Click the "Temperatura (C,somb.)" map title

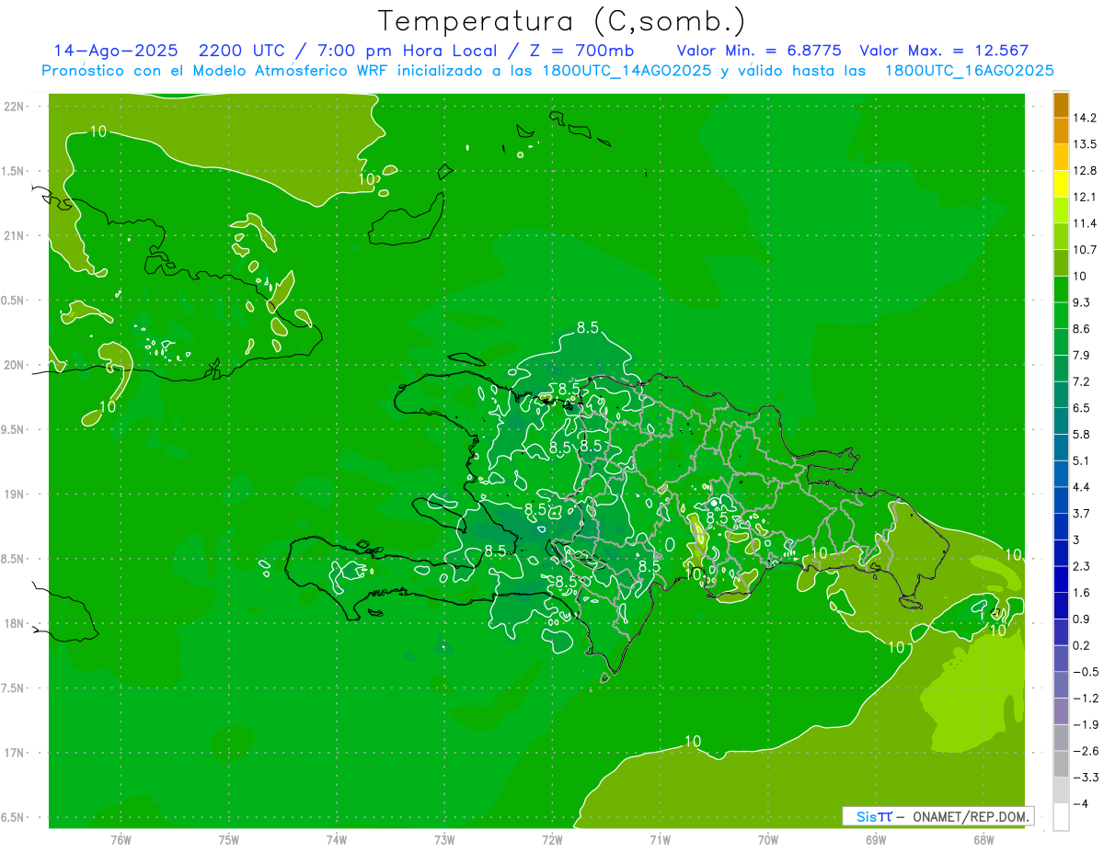coord(562,21)
